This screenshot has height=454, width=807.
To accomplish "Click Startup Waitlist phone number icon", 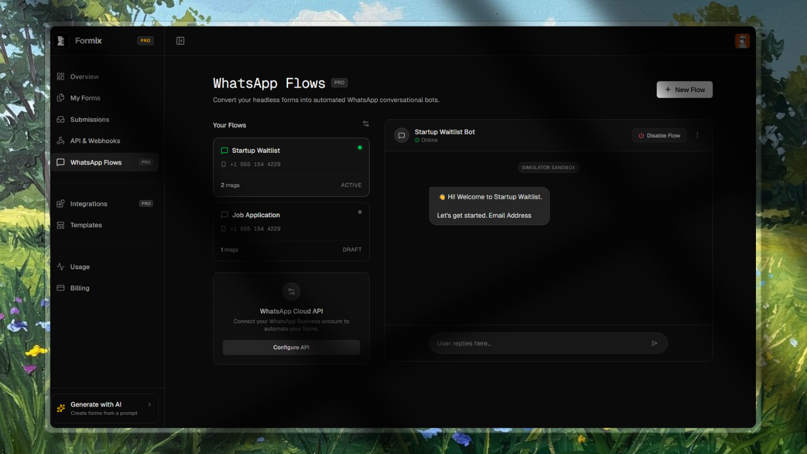I will (223, 165).
